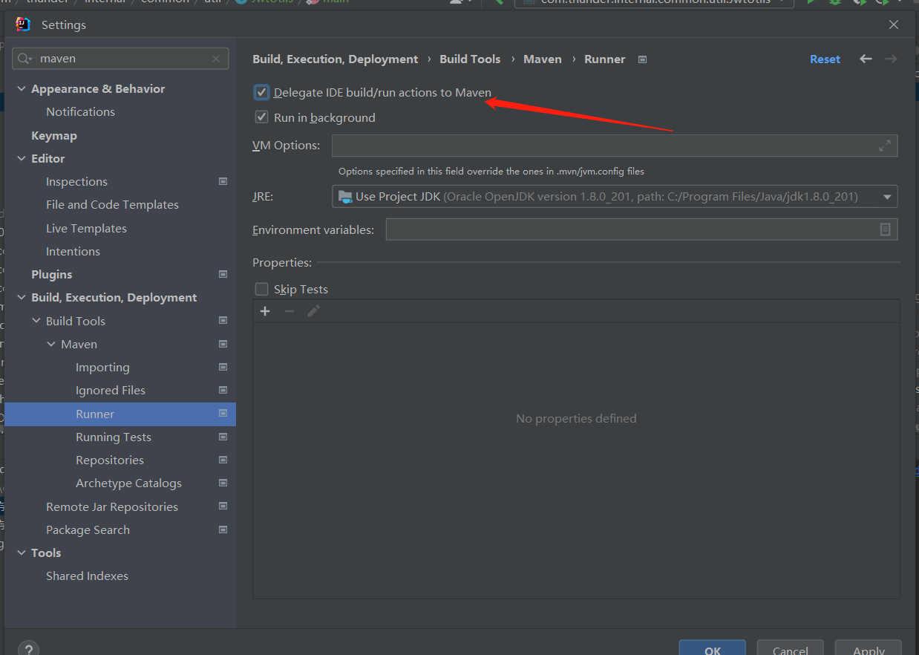The image size is (919, 655).
Task: Click project-level icon beside Inspections
Action: [x=223, y=181]
